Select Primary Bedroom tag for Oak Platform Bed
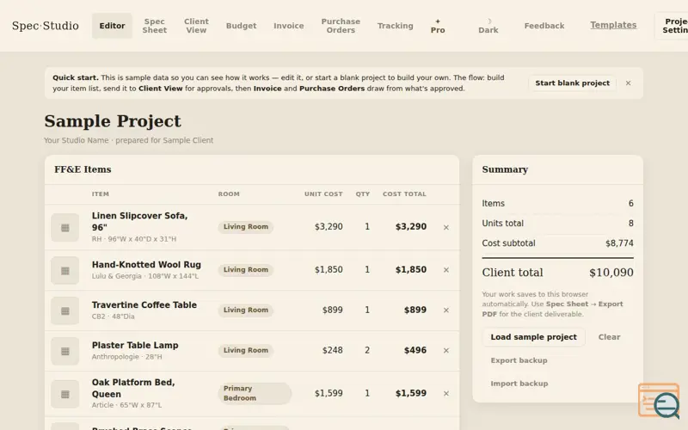This screenshot has width=688, height=430. tap(255, 393)
